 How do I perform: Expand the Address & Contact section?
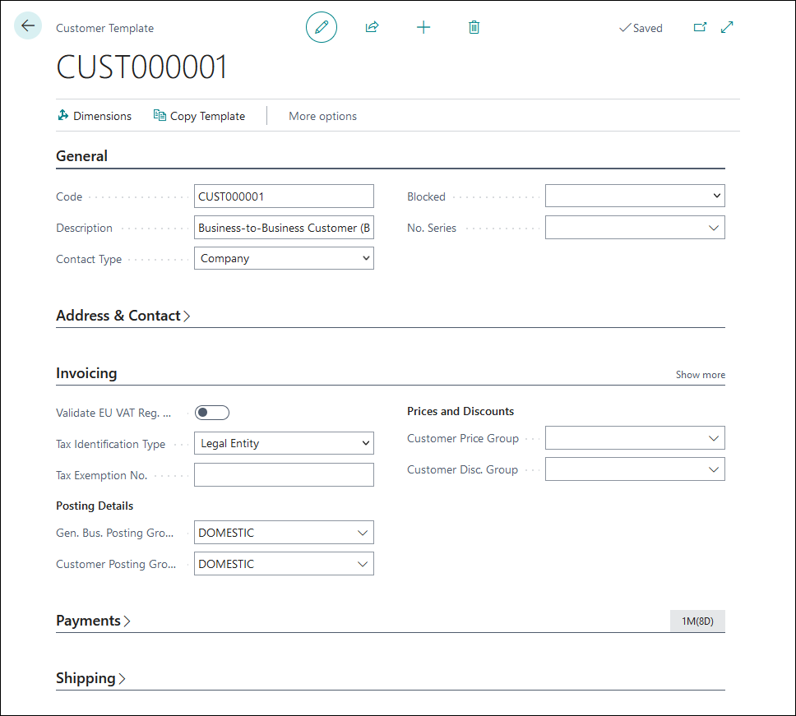click(123, 316)
